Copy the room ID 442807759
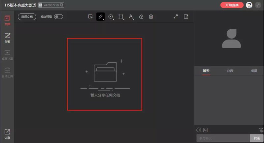The image size is (264, 143). point(62,5)
